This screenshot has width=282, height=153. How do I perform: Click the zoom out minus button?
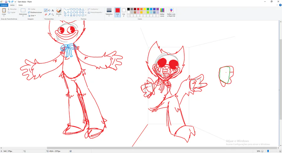click(262, 151)
